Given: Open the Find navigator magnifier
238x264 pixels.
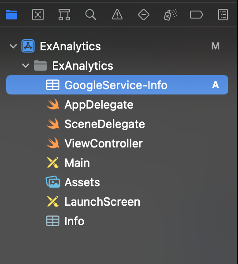Looking at the screenshot, I should [91, 15].
